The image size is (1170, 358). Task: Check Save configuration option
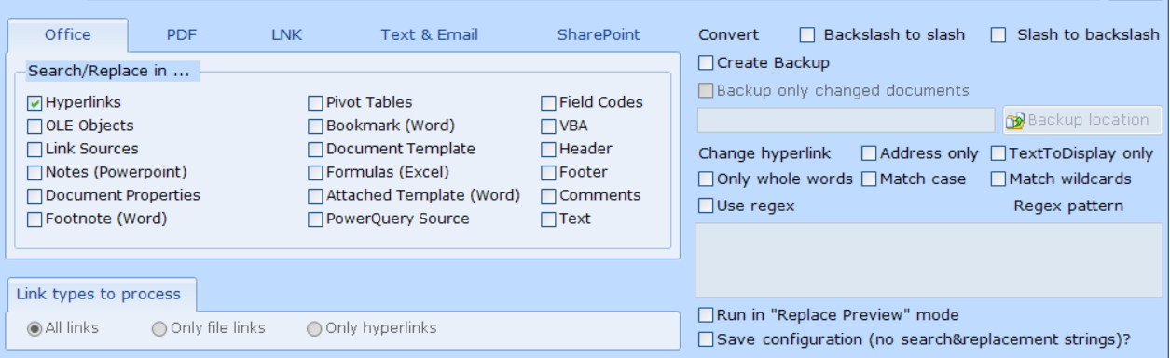[x=706, y=339]
